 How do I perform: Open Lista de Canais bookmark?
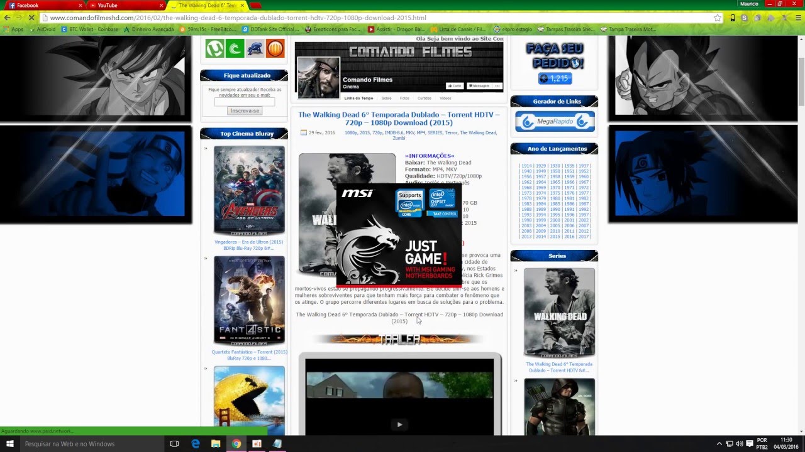point(458,29)
